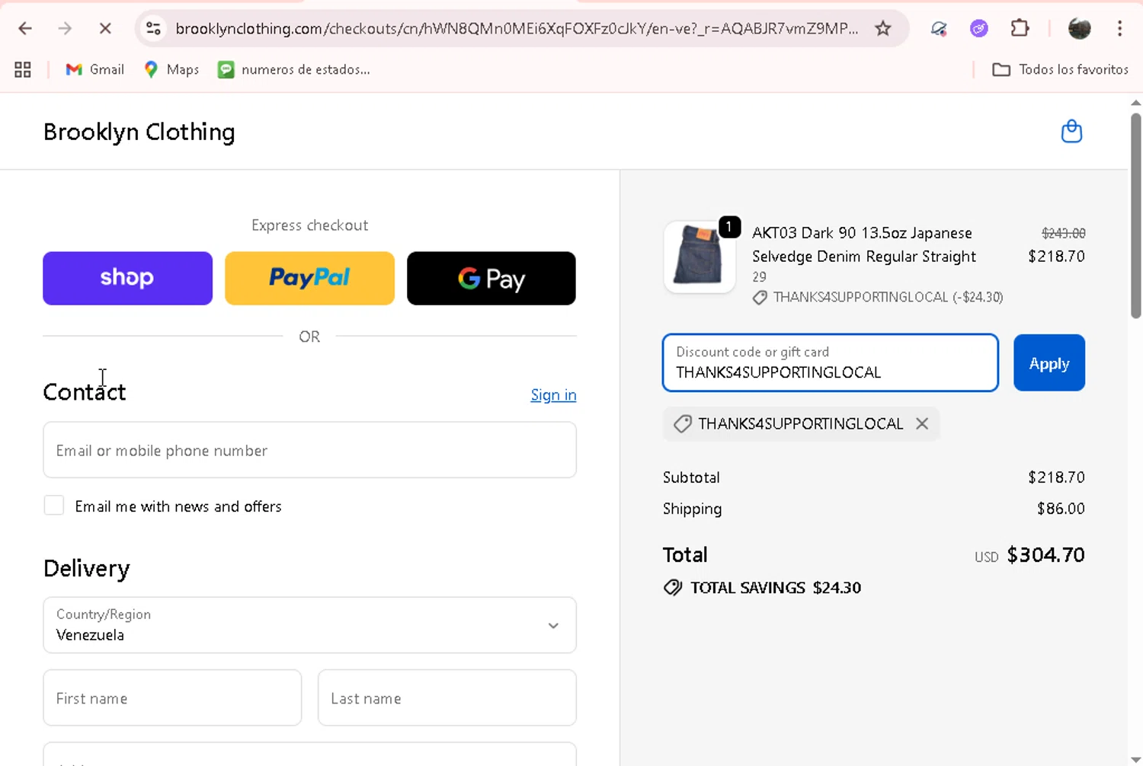The width and height of the screenshot is (1143, 766).
Task: Open the Chrome profile avatar
Action: pos(1080,29)
